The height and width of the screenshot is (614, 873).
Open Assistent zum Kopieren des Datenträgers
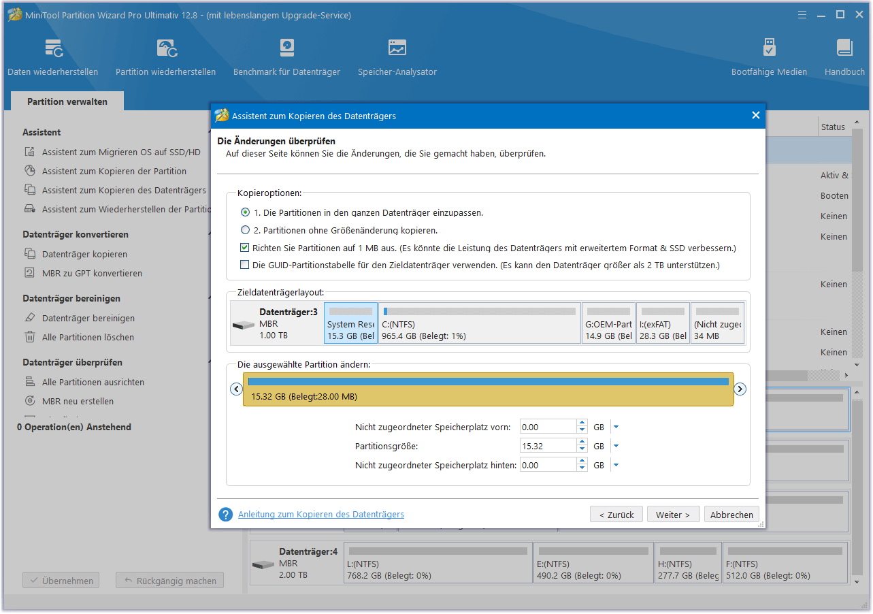[x=124, y=191]
